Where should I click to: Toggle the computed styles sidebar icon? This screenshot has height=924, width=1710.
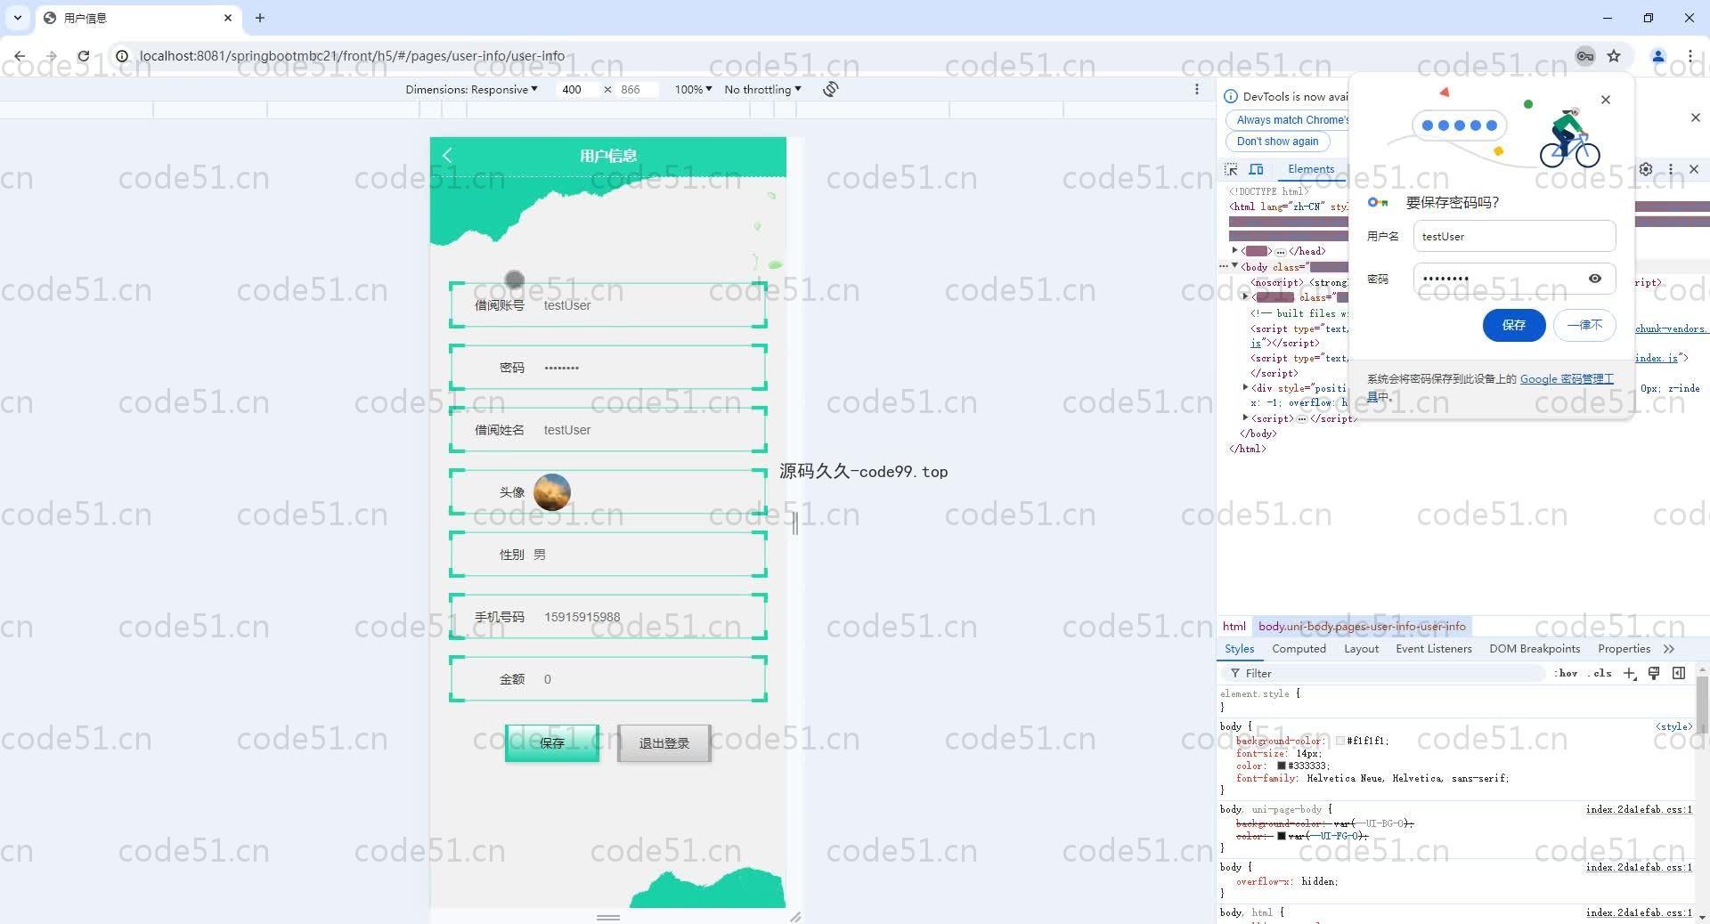point(1679,673)
